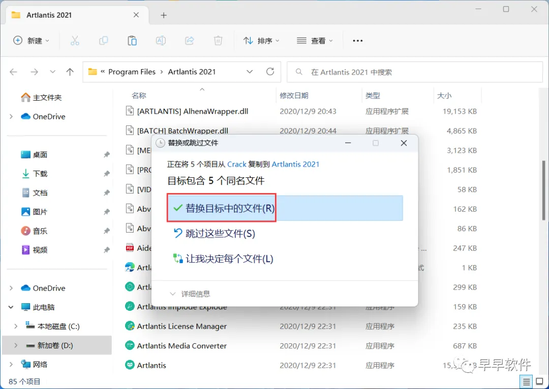Expand Network (网络) tree node
Viewport: 549px width, 389px height.
click(x=11, y=365)
